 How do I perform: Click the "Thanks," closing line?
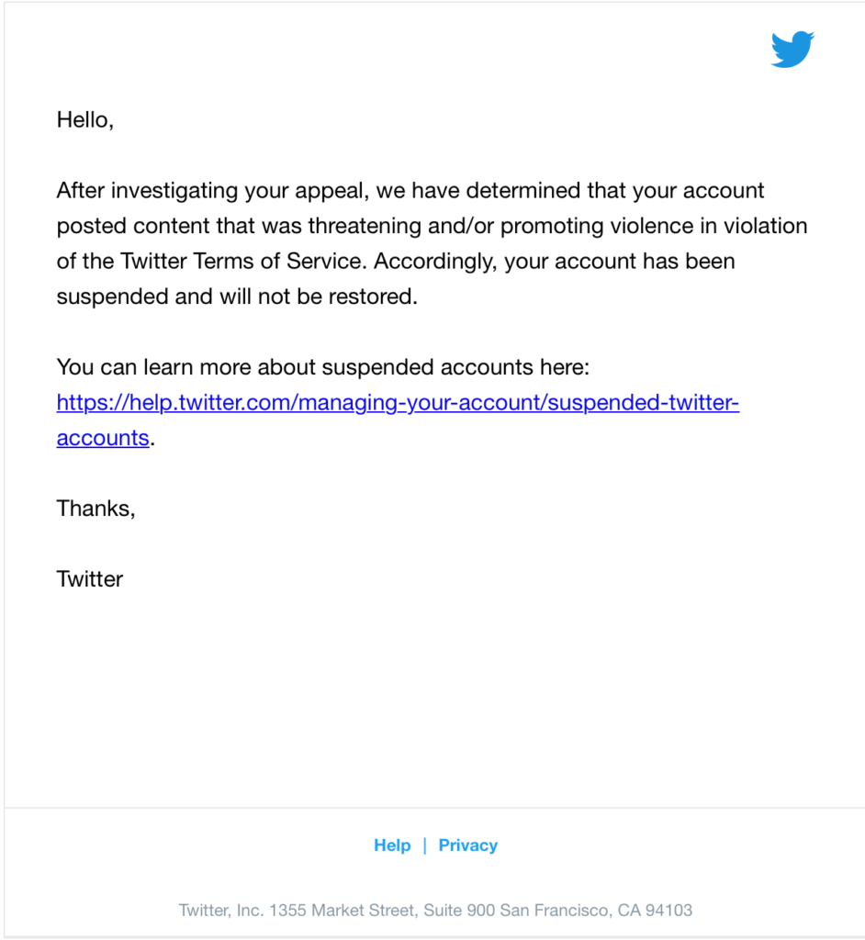96,509
